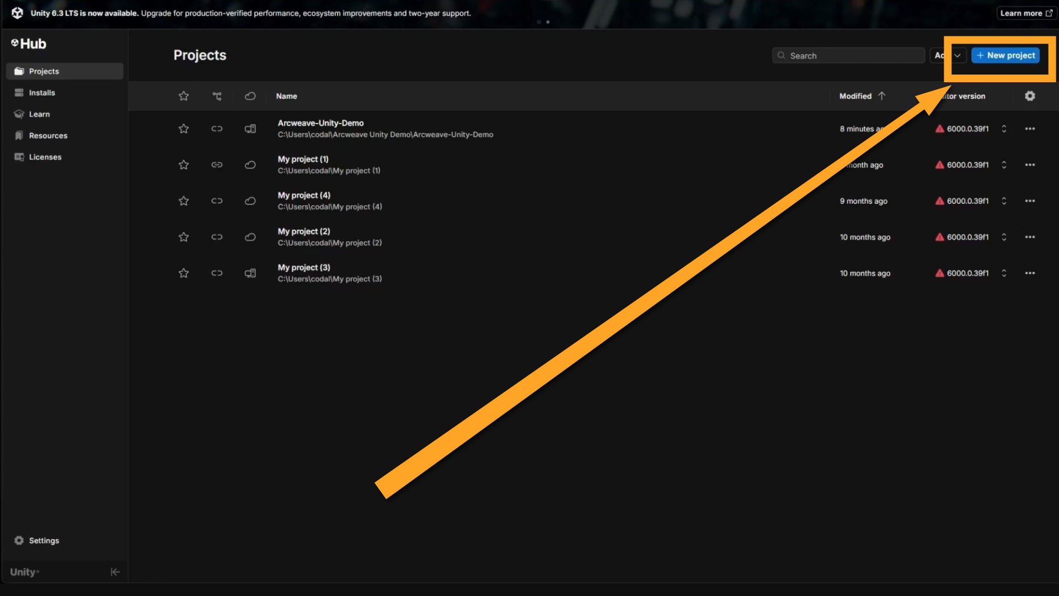Click version control link icon for My project (2)

217,237
